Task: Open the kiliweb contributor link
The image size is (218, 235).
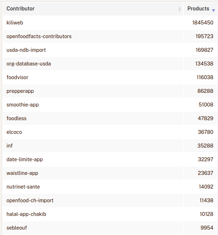Action: [x=15, y=23]
